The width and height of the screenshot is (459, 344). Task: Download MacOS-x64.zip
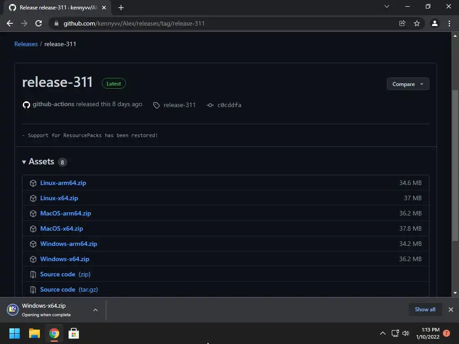pyautogui.click(x=61, y=228)
